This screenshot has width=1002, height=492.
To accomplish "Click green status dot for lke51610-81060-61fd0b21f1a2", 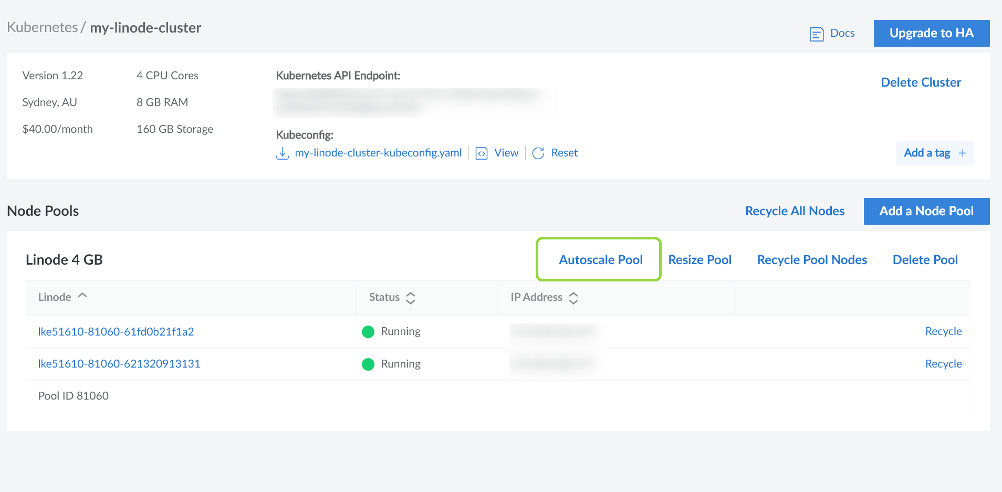I will (368, 332).
